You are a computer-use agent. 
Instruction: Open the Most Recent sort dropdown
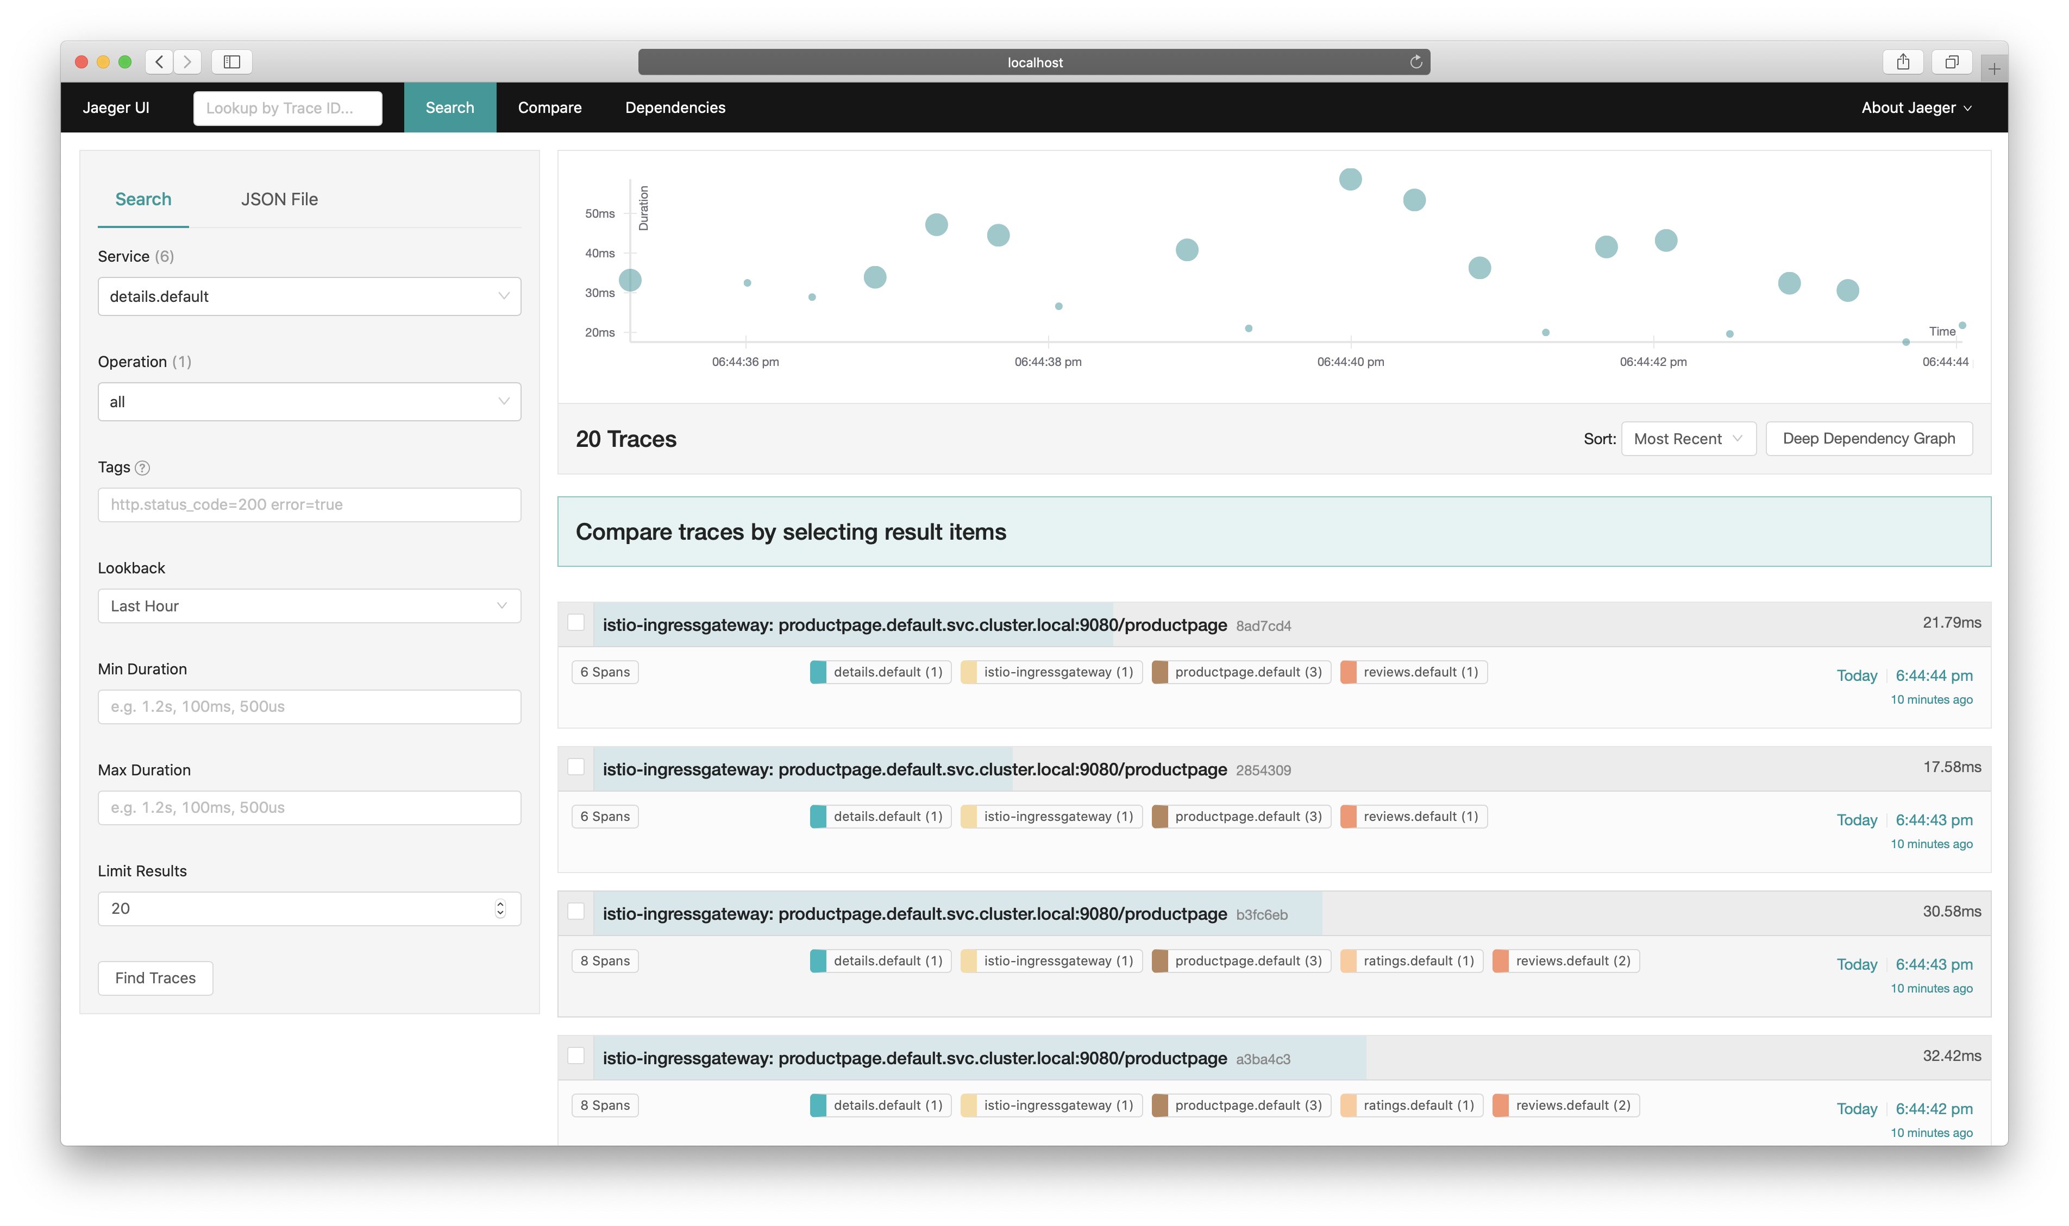(x=1688, y=439)
